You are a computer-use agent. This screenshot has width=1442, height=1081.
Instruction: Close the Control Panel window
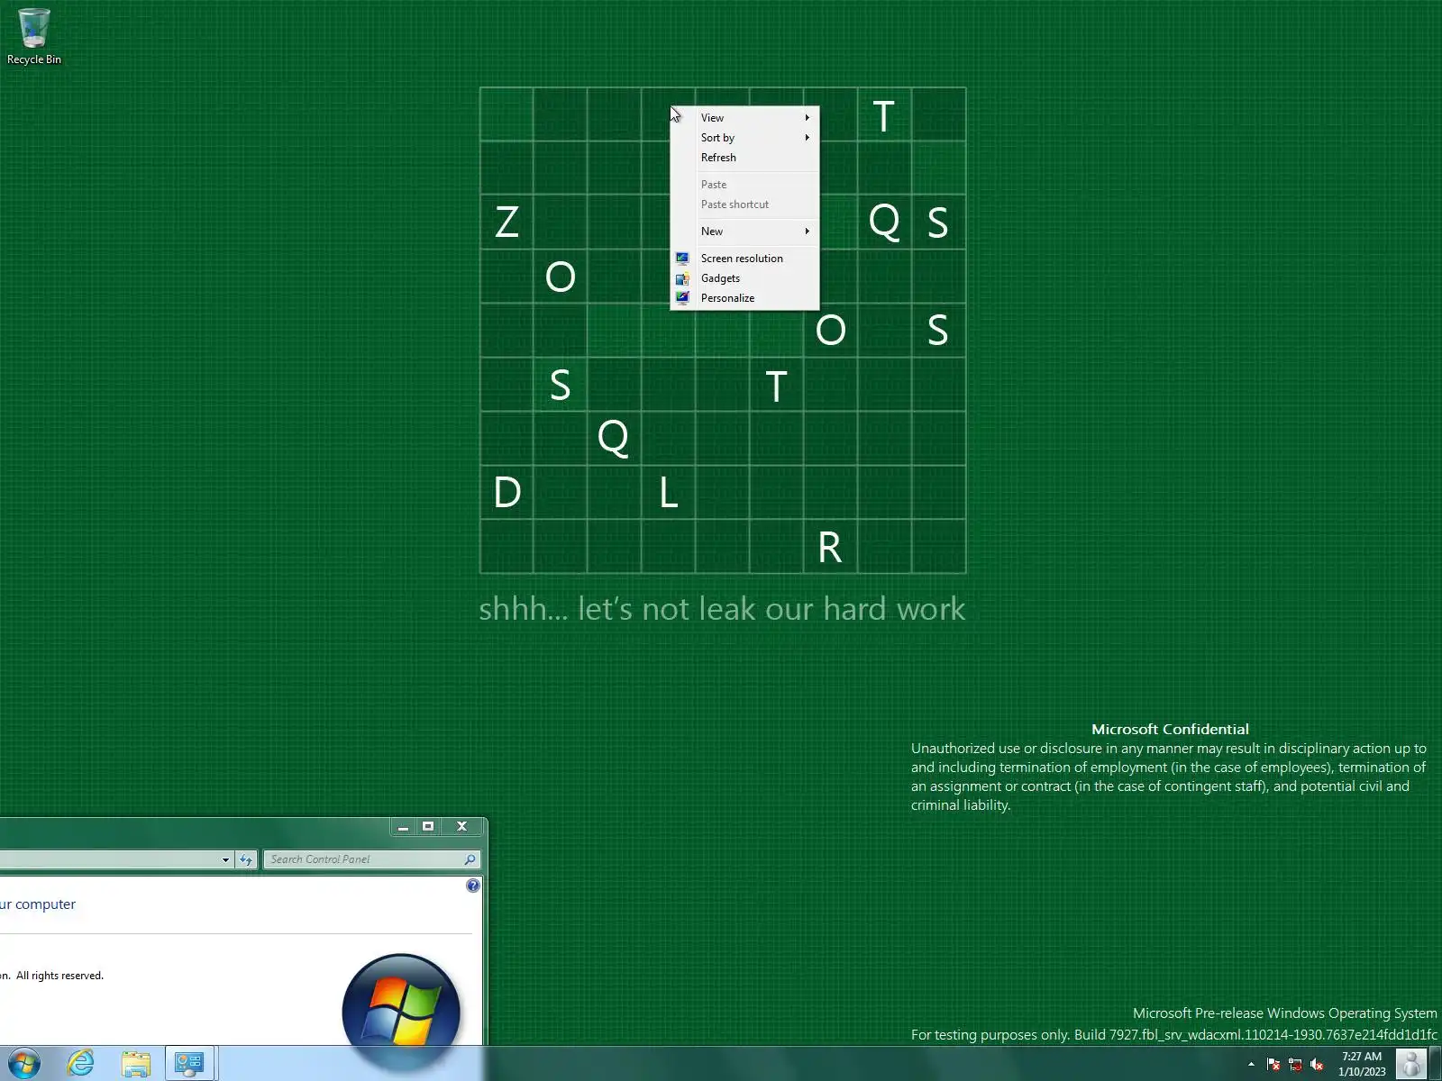click(x=461, y=826)
